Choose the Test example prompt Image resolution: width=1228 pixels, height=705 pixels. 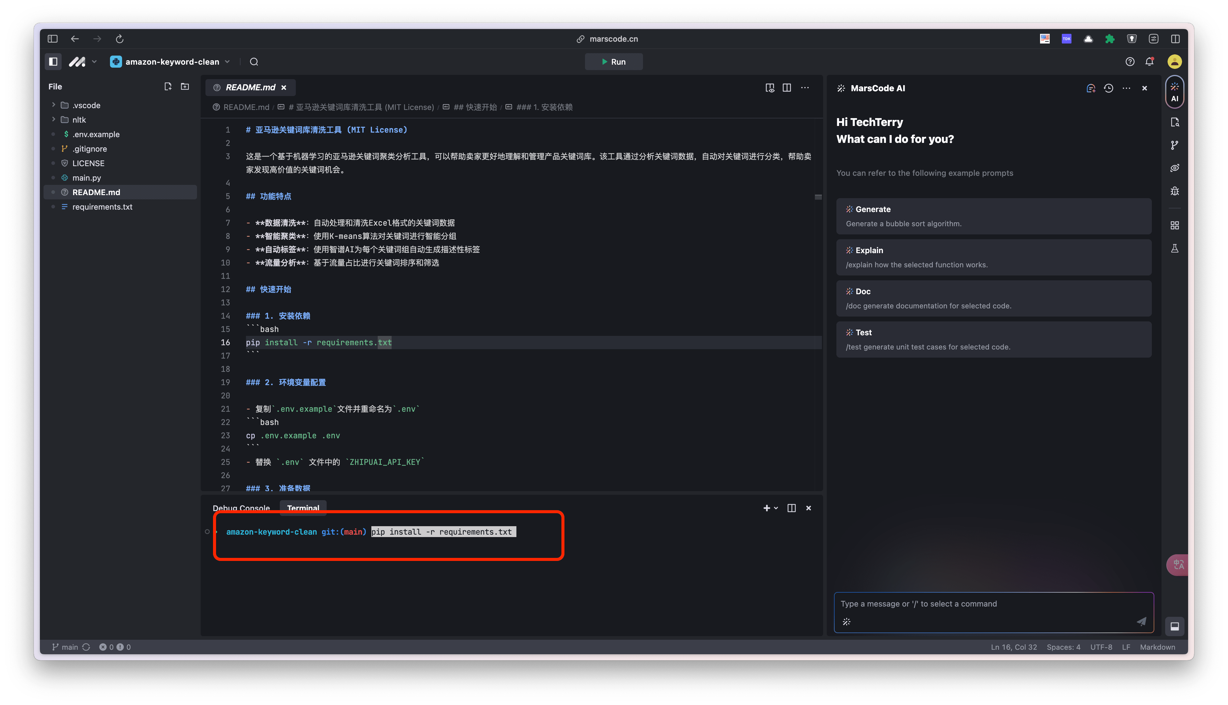click(994, 340)
